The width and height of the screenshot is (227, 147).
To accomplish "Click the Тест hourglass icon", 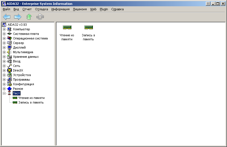I will [x=9, y=93].
